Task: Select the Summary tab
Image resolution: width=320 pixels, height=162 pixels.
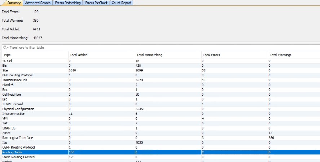Action: tap(12, 3)
